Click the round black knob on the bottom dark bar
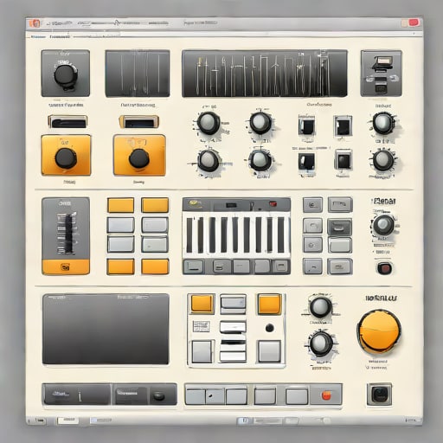443x443 pixels. click(159, 395)
